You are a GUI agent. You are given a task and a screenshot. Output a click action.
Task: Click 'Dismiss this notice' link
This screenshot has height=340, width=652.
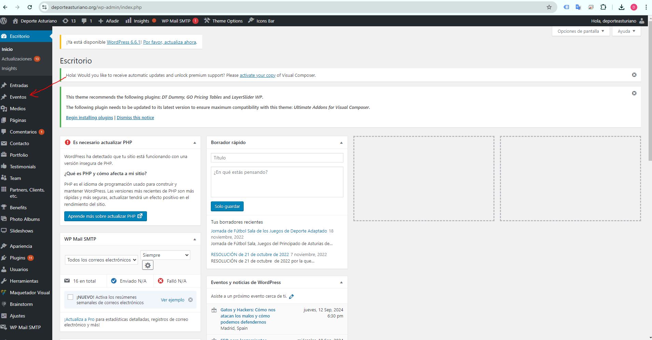point(135,117)
